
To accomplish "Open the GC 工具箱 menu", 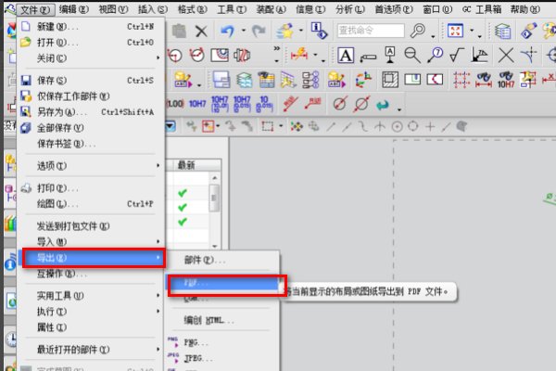I will click(482, 9).
